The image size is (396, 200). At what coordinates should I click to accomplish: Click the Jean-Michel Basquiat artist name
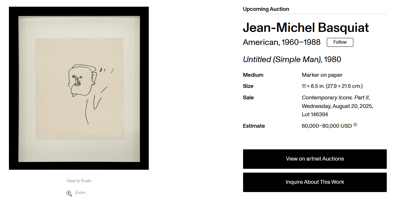[x=306, y=28]
